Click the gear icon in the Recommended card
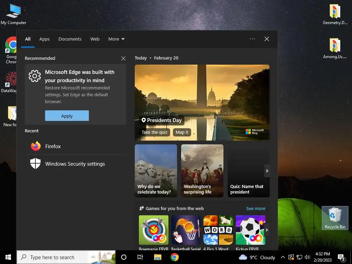This screenshot has height=264, width=352. 35,76
